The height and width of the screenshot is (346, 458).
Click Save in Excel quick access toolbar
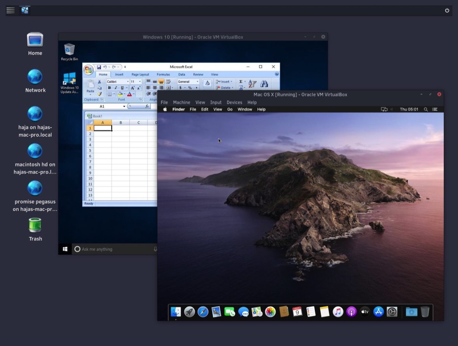click(99, 67)
